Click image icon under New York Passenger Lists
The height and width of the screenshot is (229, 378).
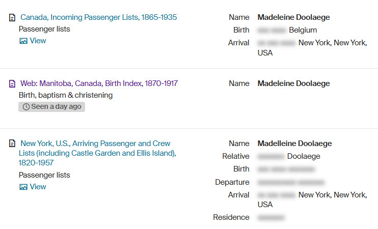click(x=23, y=187)
